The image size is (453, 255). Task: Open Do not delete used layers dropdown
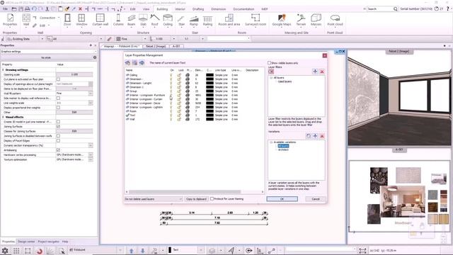[x=154, y=199]
